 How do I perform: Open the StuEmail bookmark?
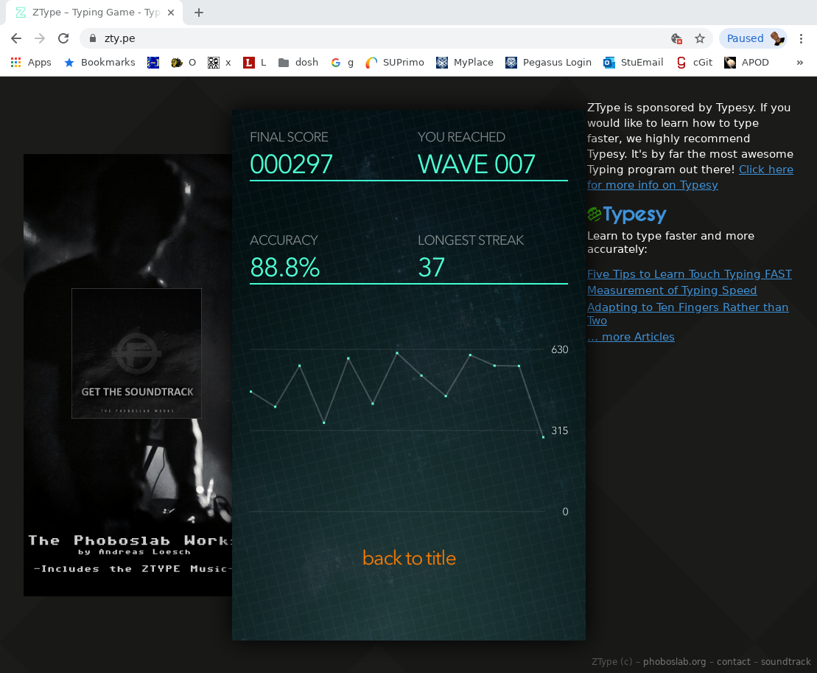tap(633, 63)
